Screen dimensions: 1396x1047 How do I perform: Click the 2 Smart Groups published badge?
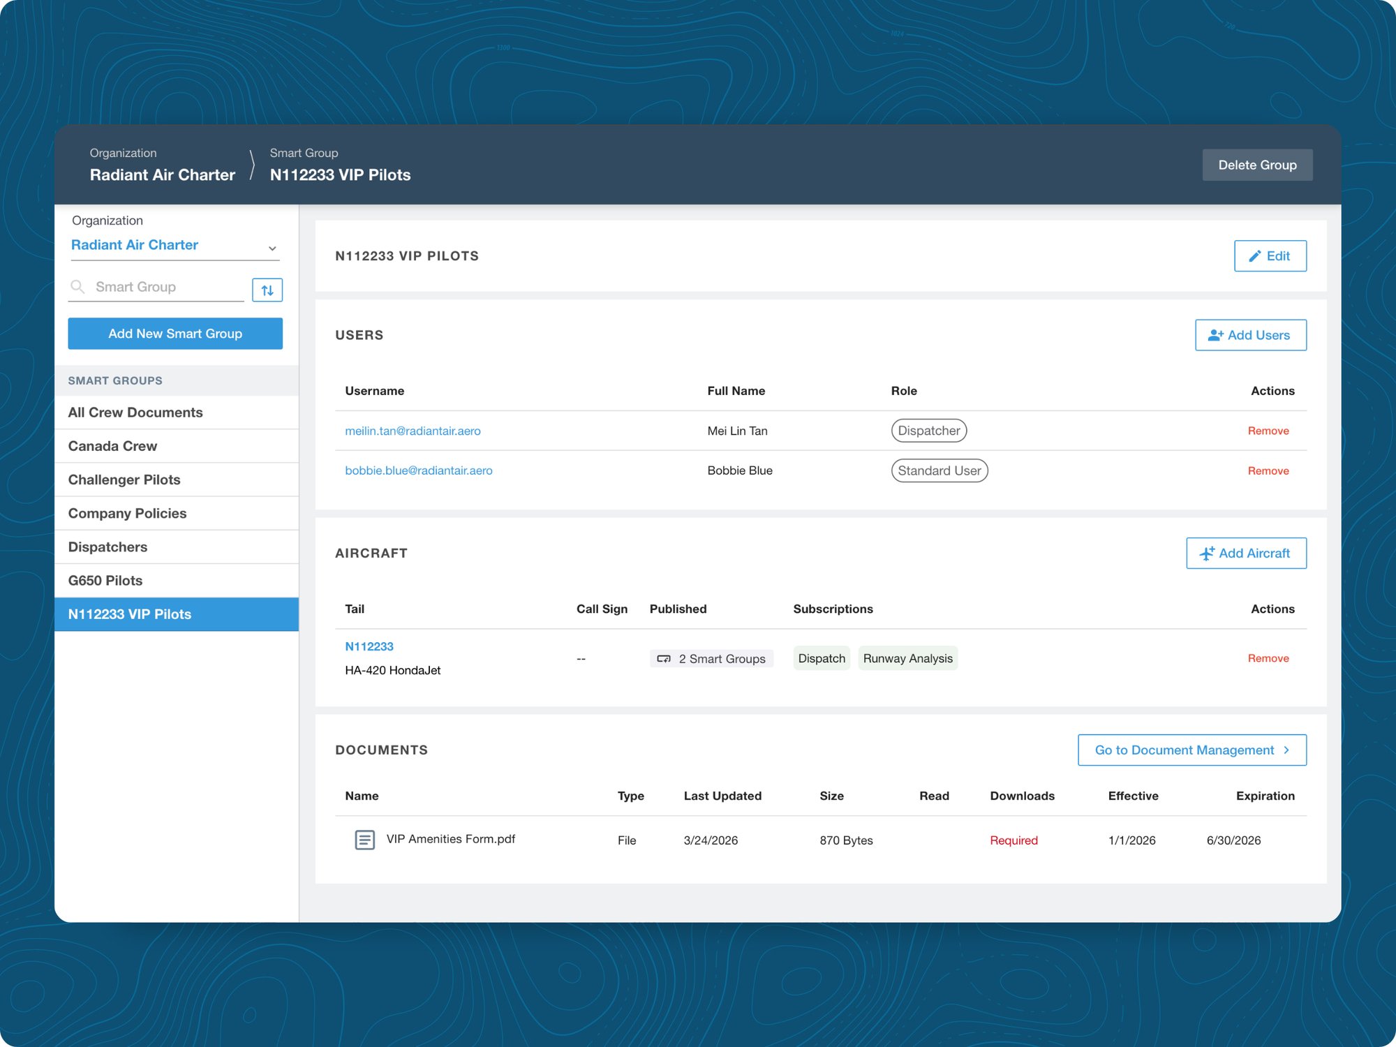click(x=711, y=659)
